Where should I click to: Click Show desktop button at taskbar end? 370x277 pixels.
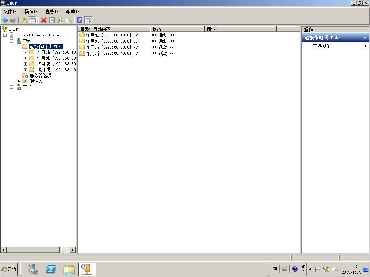tap(366, 269)
